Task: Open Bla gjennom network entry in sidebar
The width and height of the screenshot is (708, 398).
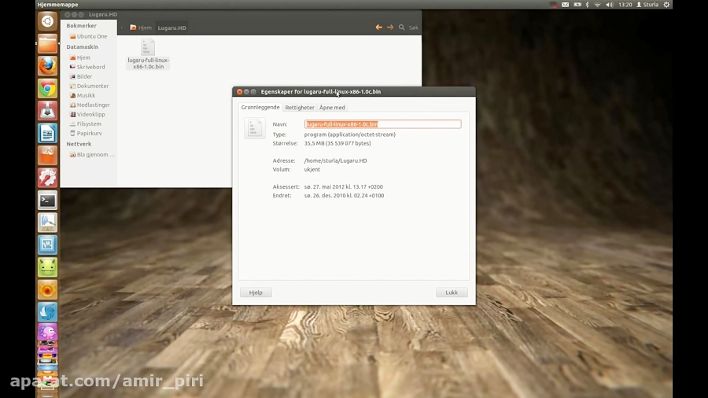Action: coord(92,154)
